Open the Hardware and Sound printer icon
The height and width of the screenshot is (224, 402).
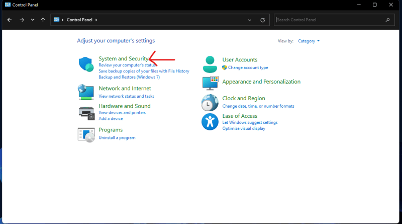coord(86,113)
